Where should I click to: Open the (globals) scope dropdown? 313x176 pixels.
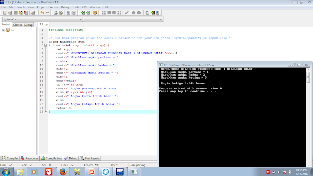click(43, 19)
